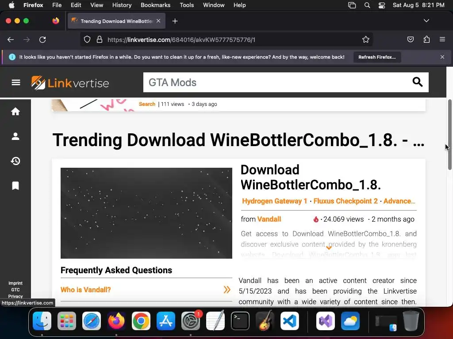
Task: Click the tracking protection shield icon
Action: coord(87,40)
